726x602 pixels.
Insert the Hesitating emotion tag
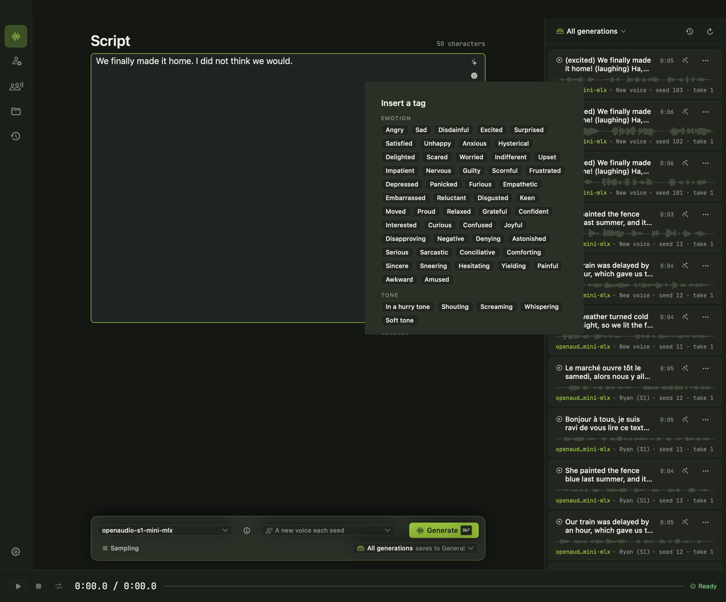pyautogui.click(x=474, y=266)
